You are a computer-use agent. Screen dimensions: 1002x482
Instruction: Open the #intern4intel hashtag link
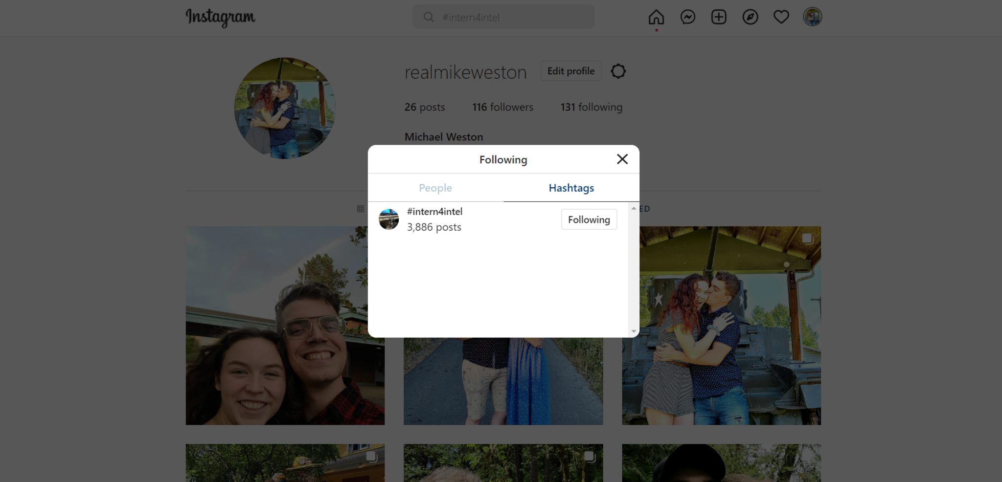pyautogui.click(x=434, y=212)
